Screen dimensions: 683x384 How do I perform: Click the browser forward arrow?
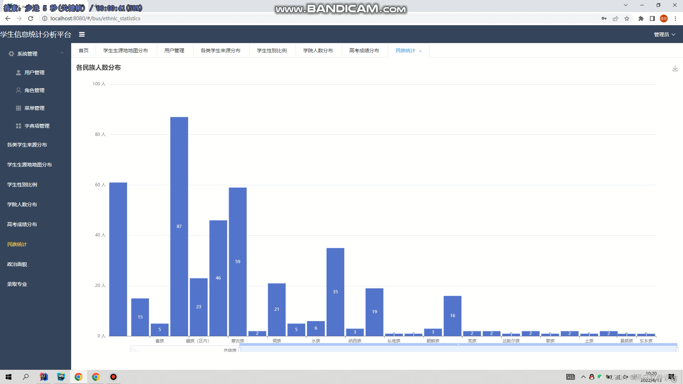click(x=19, y=18)
